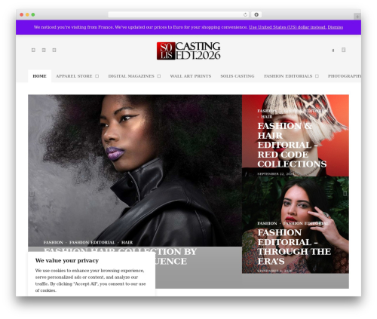This screenshot has height=319, width=377.
Task: Open the Digital Magazines menu item
Action: (x=131, y=76)
